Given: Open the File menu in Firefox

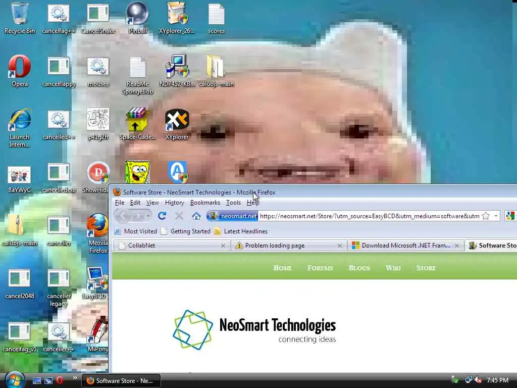Looking at the screenshot, I should tap(119, 203).
